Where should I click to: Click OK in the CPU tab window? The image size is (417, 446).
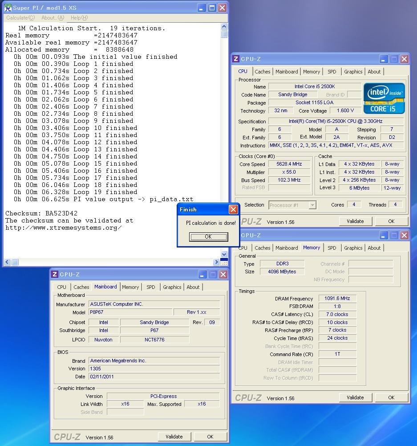pyautogui.click(x=391, y=221)
